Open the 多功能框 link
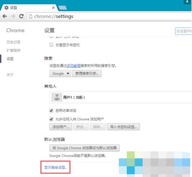The height and width of the screenshot is (177, 192). pos(74,66)
